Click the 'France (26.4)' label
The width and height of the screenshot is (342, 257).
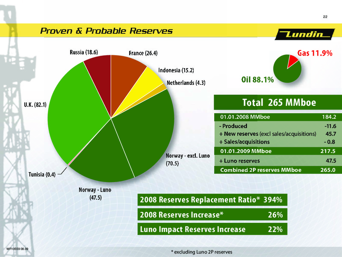(143, 53)
